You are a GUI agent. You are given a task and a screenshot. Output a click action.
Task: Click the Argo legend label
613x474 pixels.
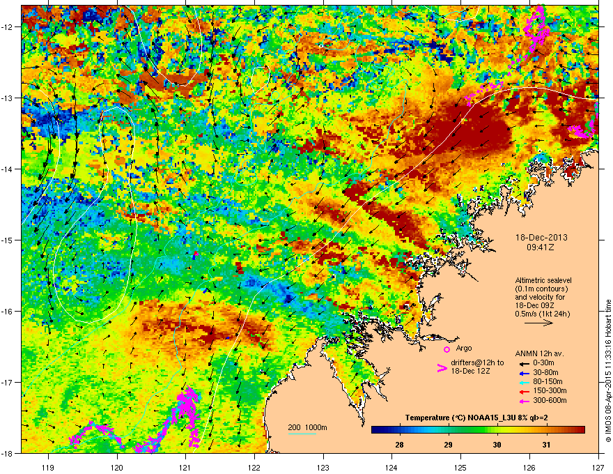[x=464, y=348]
